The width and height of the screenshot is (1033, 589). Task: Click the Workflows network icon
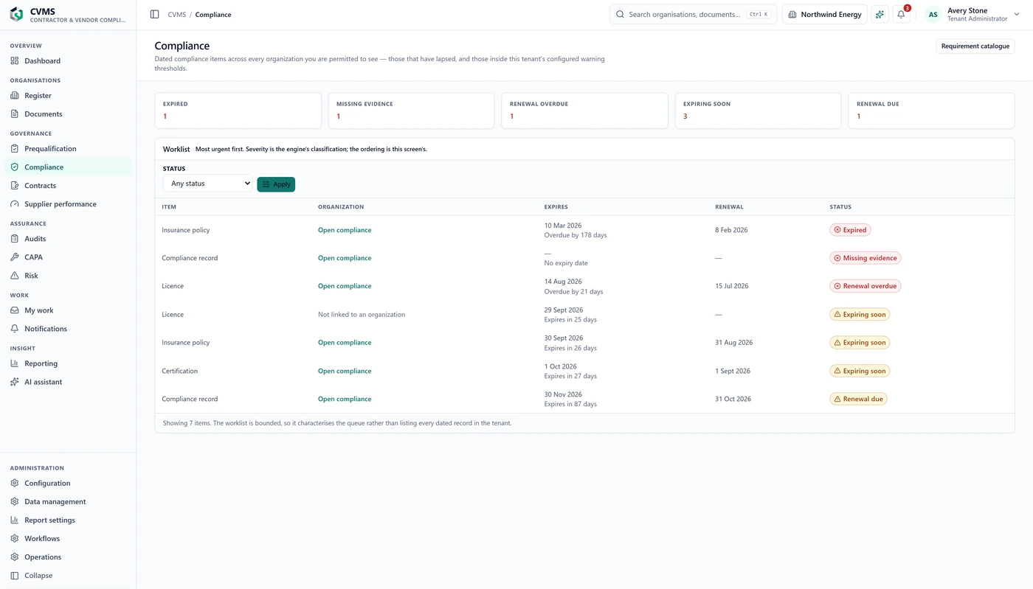pyautogui.click(x=15, y=539)
